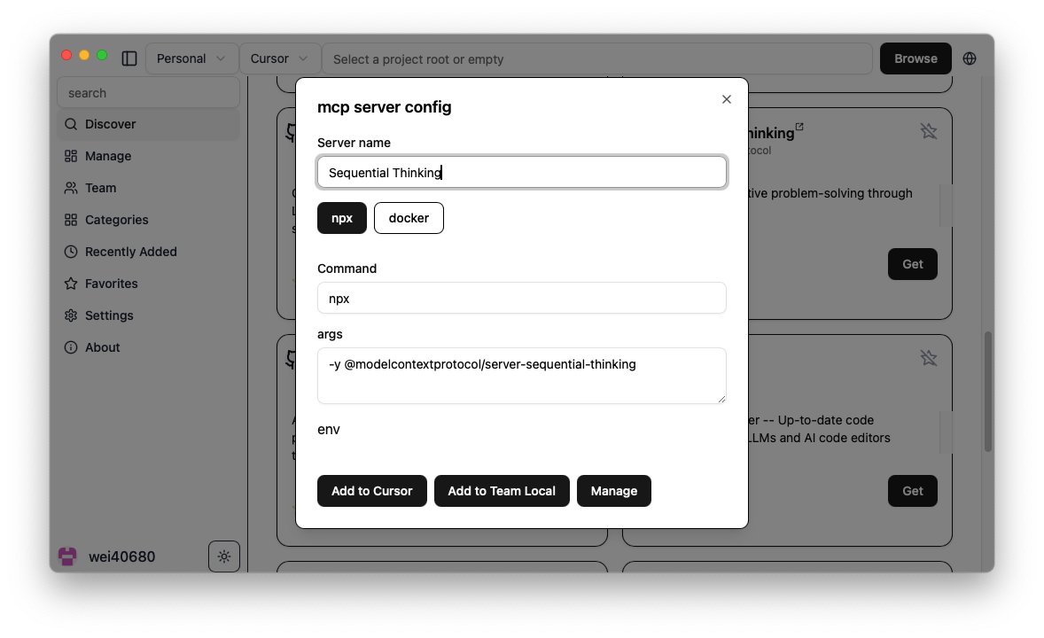
Task: Click into the args text area
Action: click(522, 376)
